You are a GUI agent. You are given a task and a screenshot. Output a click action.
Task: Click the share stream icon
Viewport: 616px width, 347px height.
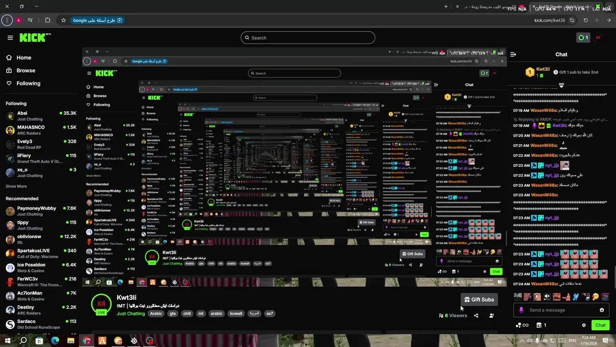click(476, 316)
